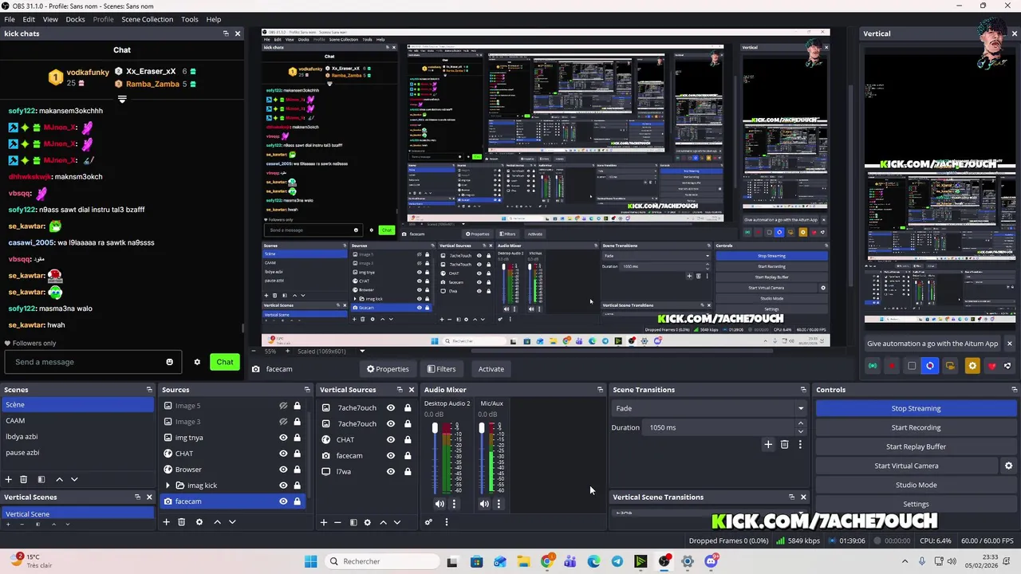Undock the Scenes panel
The width and height of the screenshot is (1021, 574).
(x=149, y=390)
